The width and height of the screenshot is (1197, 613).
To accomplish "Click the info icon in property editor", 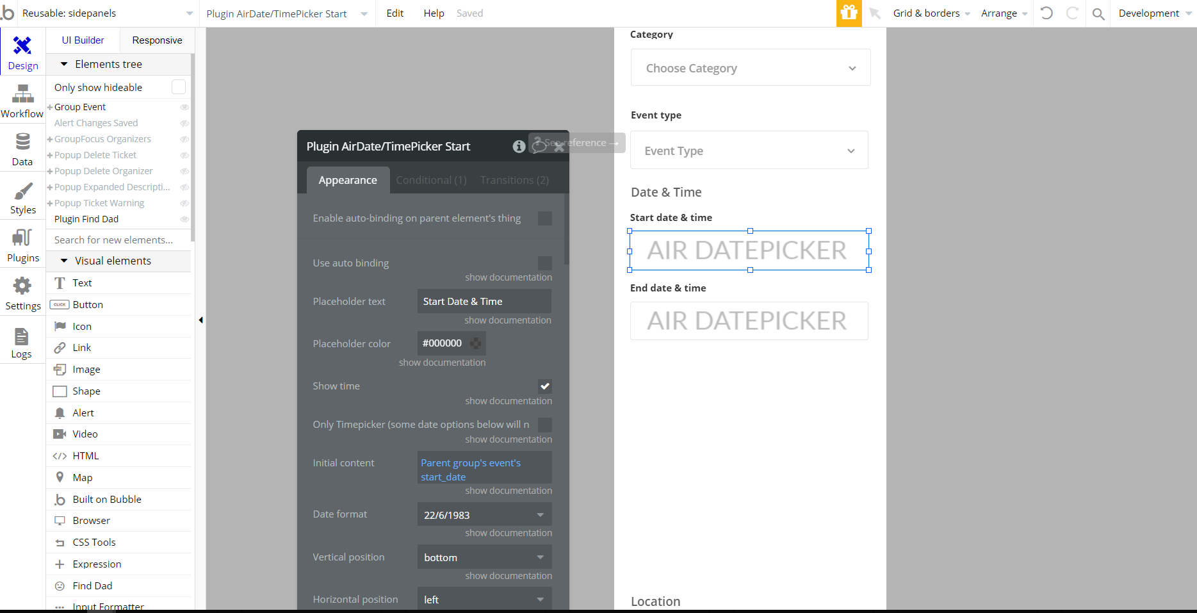I will click(x=519, y=147).
